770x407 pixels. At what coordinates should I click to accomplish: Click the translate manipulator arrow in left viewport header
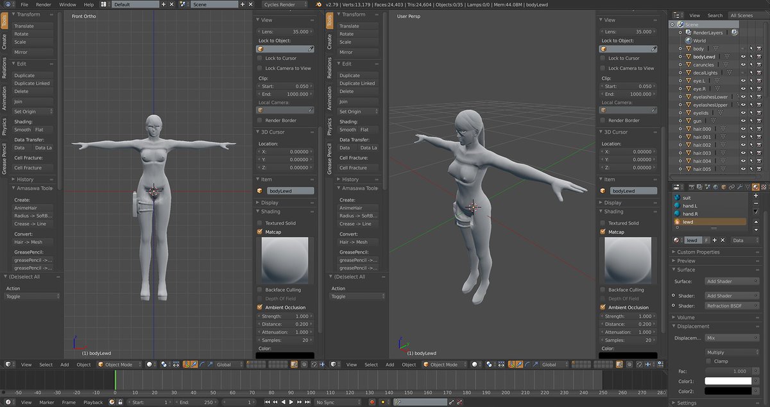pyautogui.click(x=194, y=365)
